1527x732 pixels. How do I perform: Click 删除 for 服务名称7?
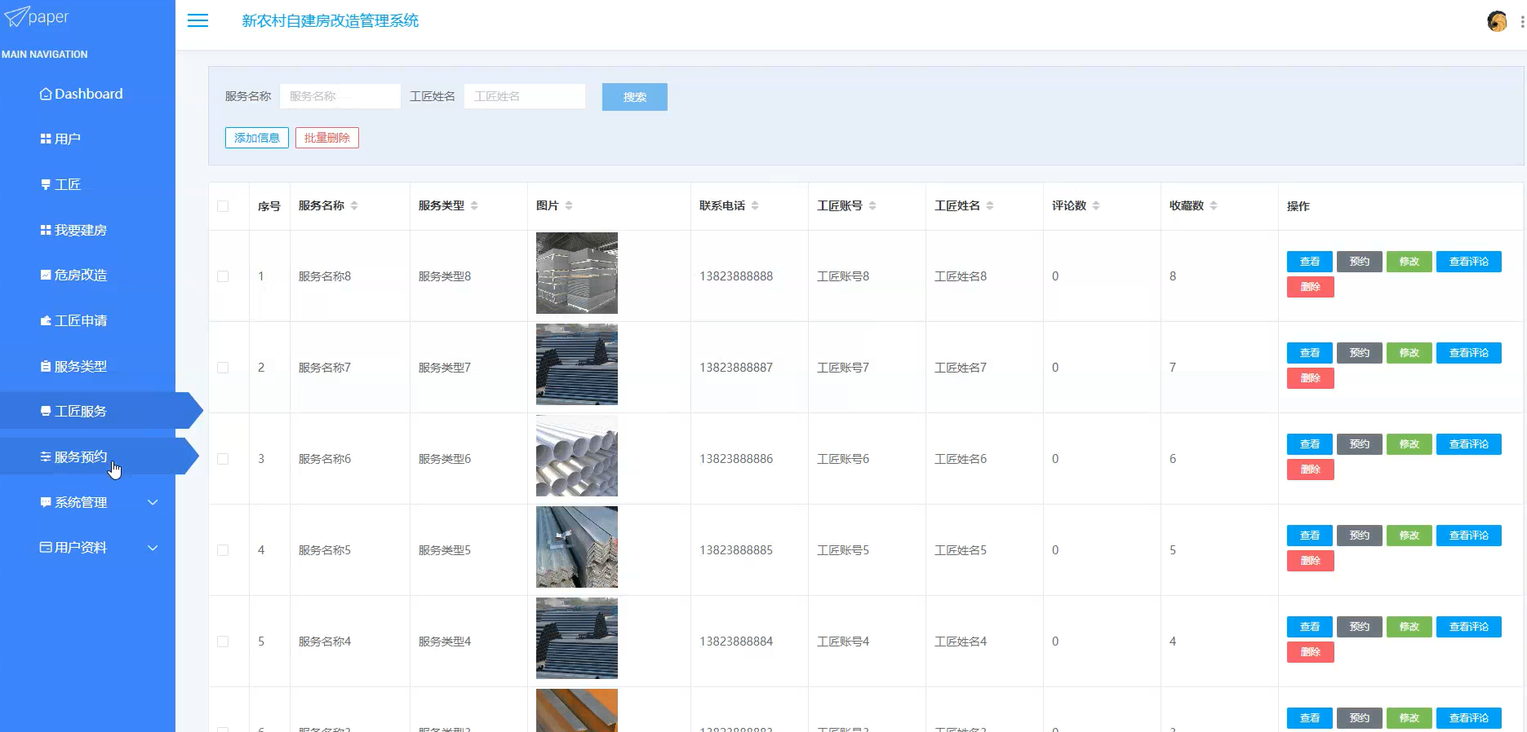coord(1311,378)
